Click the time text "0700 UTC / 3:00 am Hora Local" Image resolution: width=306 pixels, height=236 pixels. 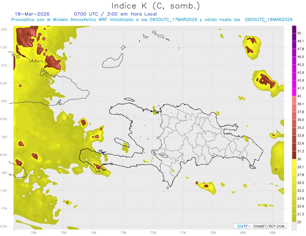pos(115,14)
